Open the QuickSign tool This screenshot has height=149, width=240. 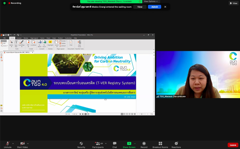point(21,44)
